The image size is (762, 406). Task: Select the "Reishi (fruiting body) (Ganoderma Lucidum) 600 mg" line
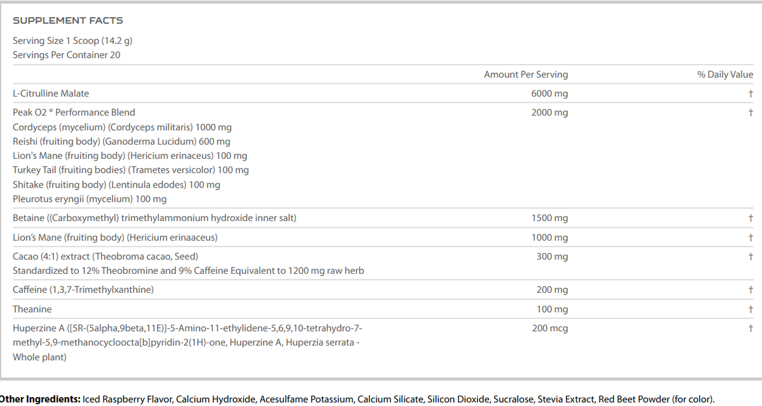click(121, 142)
